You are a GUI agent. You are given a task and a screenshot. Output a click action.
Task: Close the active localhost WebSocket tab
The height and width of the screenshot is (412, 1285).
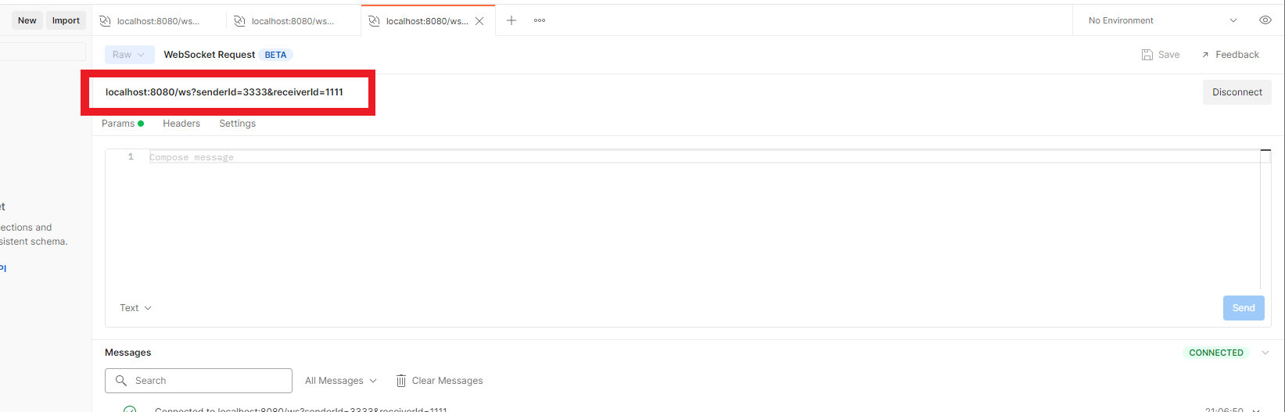point(480,21)
